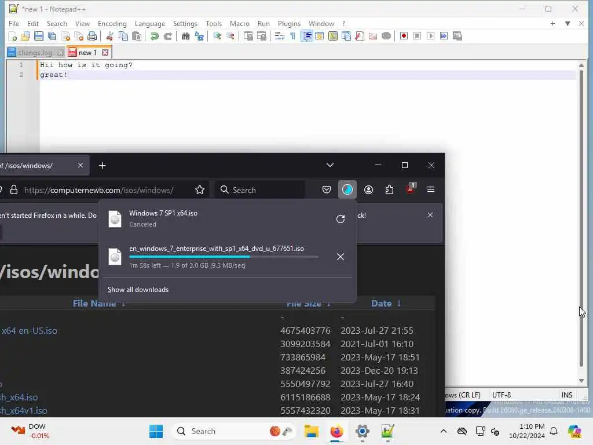Open Firefox list all tabs chevron
This screenshot has height=445, width=593.
(x=330, y=165)
